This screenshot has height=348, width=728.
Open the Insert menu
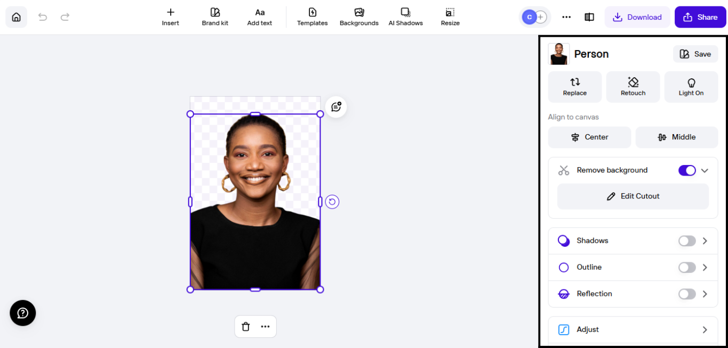click(170, 16)
